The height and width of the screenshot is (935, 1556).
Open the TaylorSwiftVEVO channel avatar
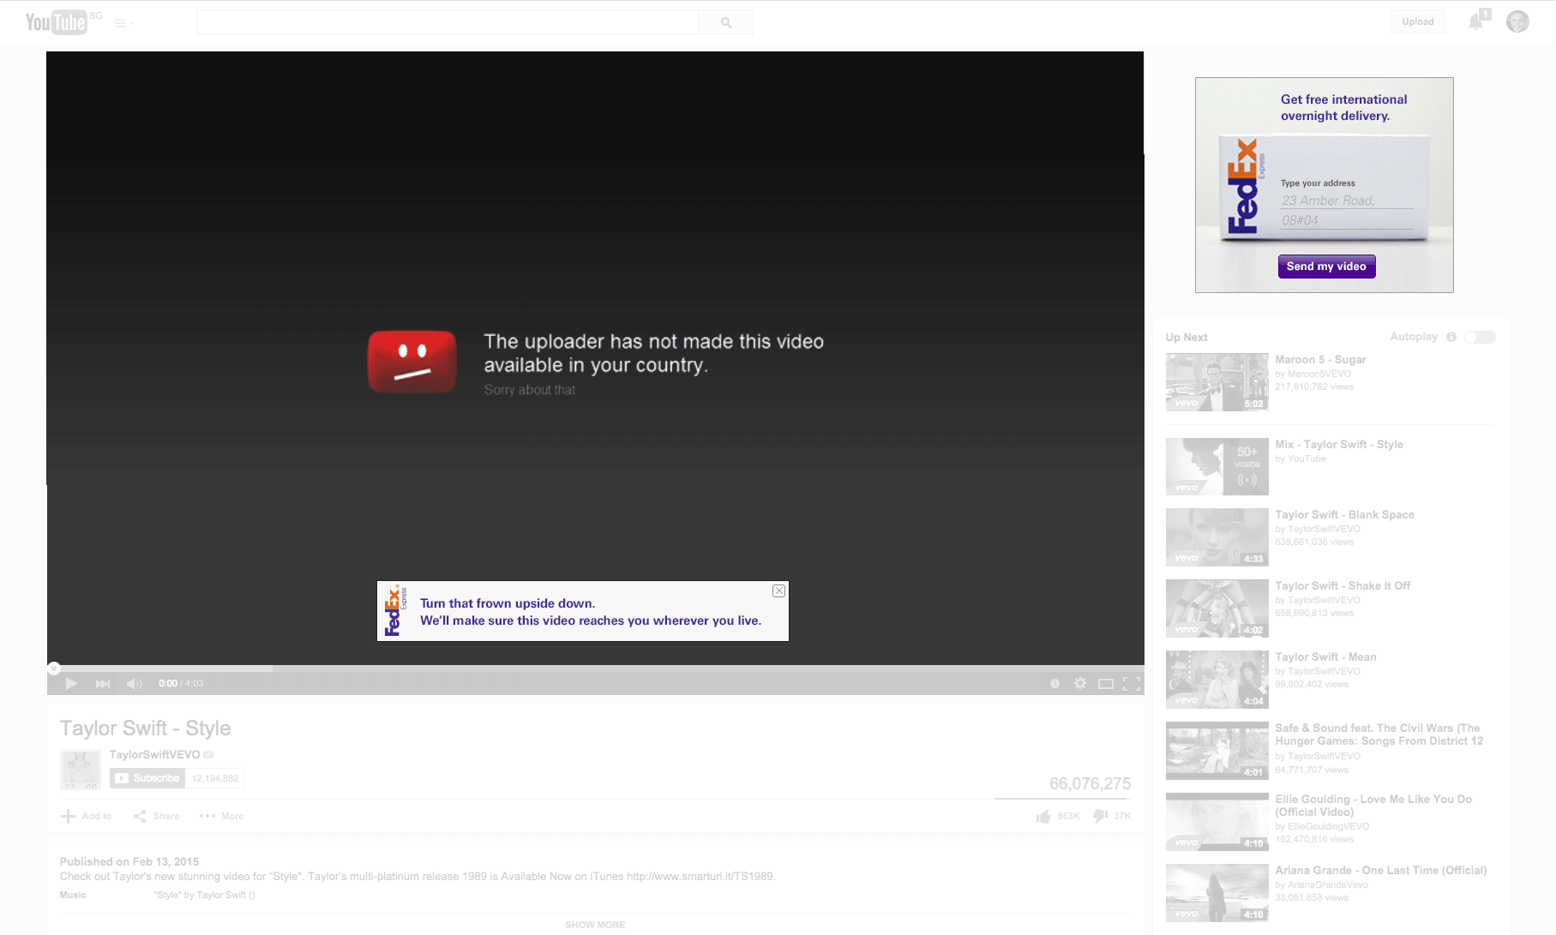pyautogui.click(x=81, y=769)
